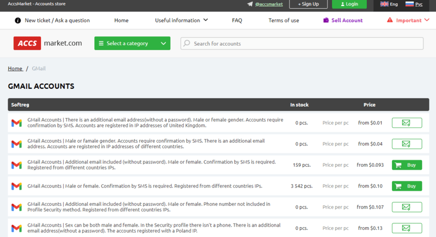Expand the Useful information menu
Image resolution: width=436 pixels, height=237 pixels.
click(181, 20)
